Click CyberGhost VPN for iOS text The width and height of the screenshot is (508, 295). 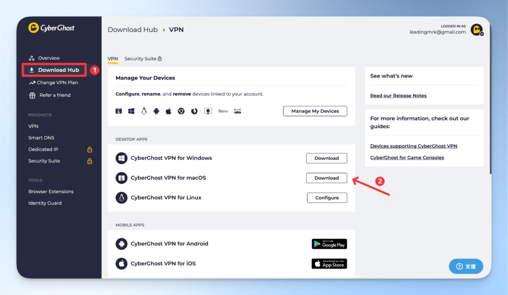tap(163, 264)
